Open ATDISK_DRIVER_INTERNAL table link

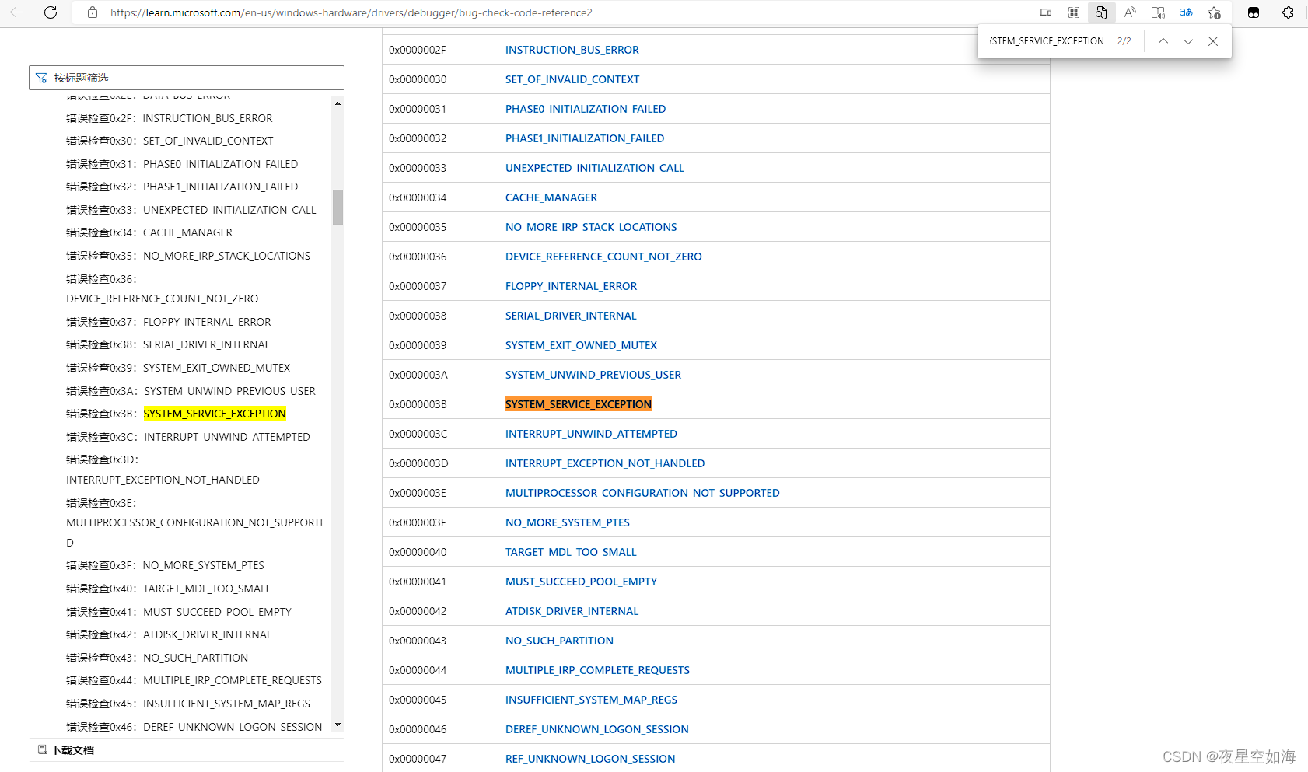pyautogui.click(x=572, y=611)
